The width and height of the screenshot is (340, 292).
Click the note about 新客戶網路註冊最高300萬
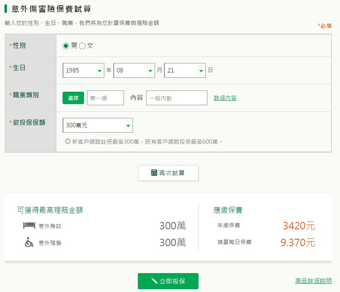coord(144,142)
